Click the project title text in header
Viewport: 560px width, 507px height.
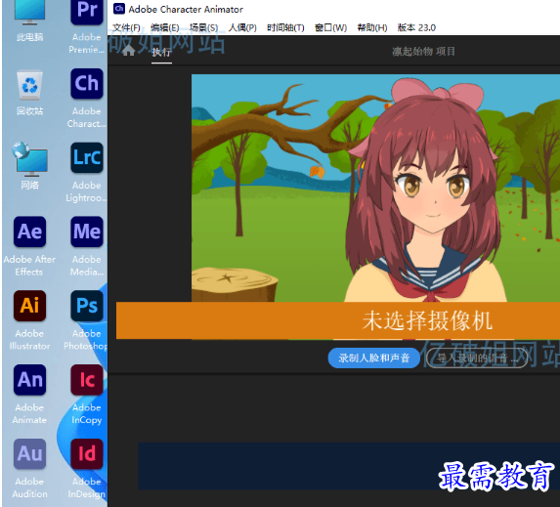click(423, 52)
